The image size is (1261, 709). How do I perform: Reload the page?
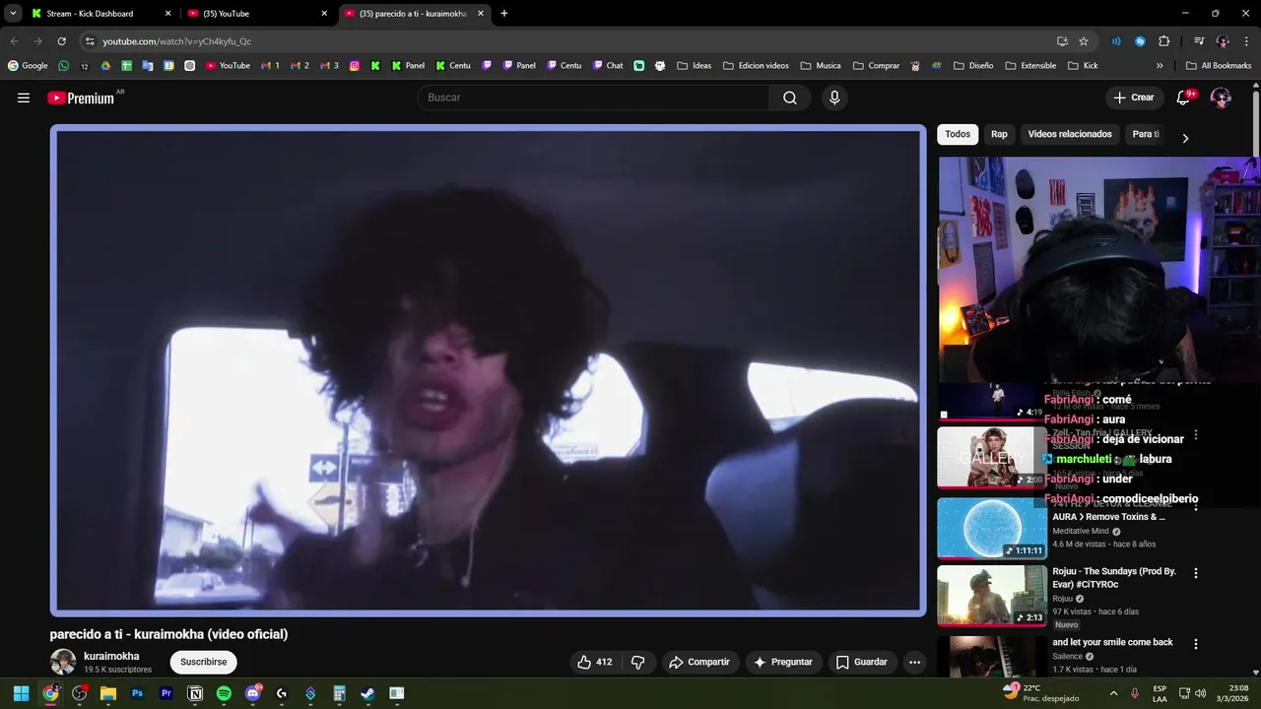pos(61,41)
